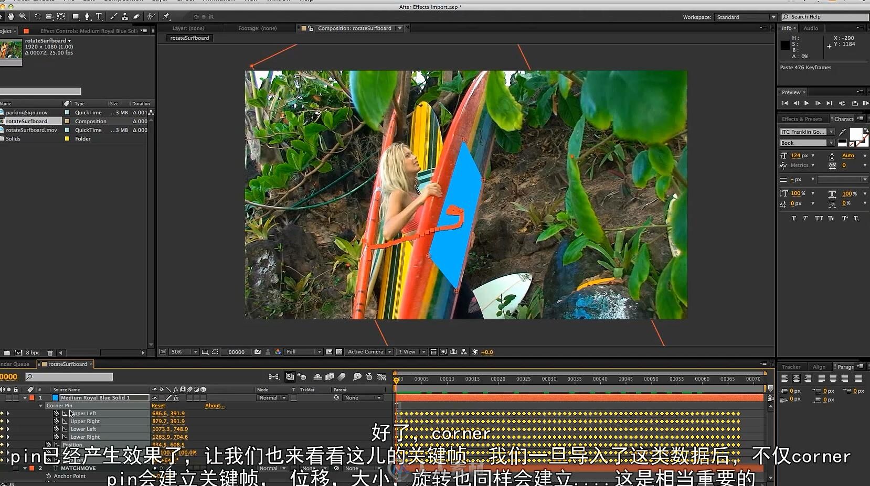Select the Brush tool
The width and height of the screenshot is (870, 486).
point(113,17)
